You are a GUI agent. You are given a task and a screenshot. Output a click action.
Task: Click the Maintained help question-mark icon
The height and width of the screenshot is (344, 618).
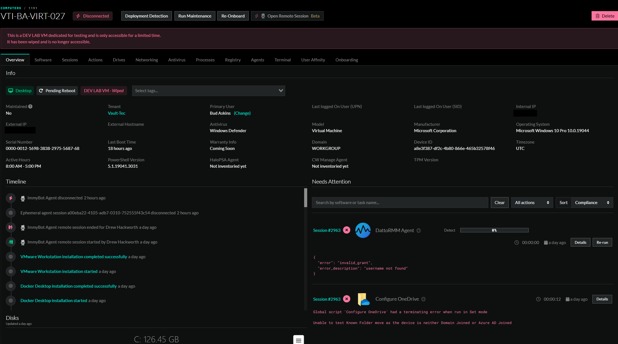tap(30, 107)
